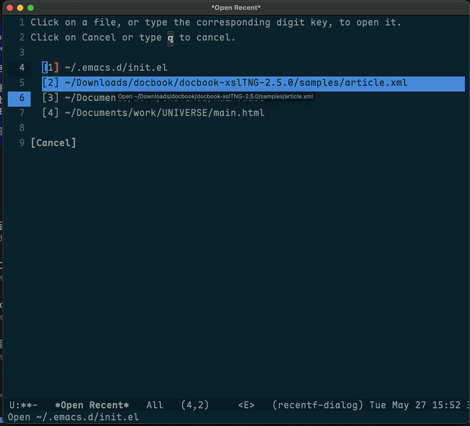Select recent file [3] in Documents
Viewport: 470px width, 426px height.
[x=74, y=98]
